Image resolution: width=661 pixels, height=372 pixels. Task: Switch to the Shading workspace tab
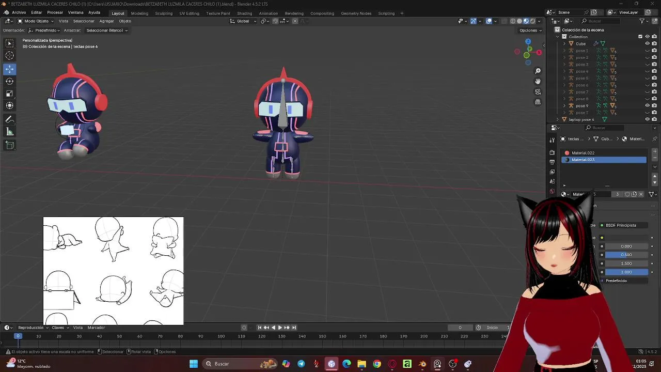tap(244, 13)
